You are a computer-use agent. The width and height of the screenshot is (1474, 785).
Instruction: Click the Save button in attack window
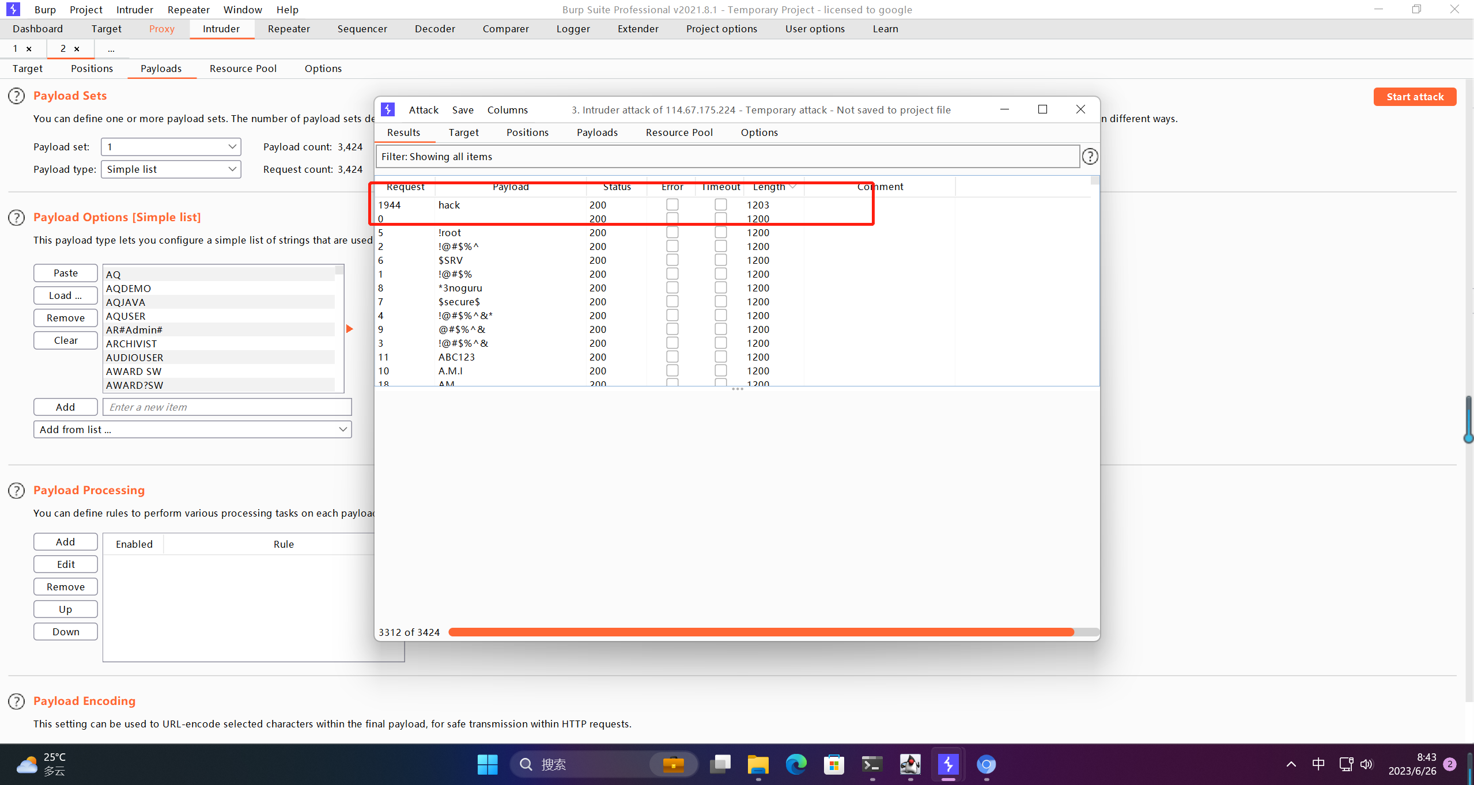tap(463, 109)
